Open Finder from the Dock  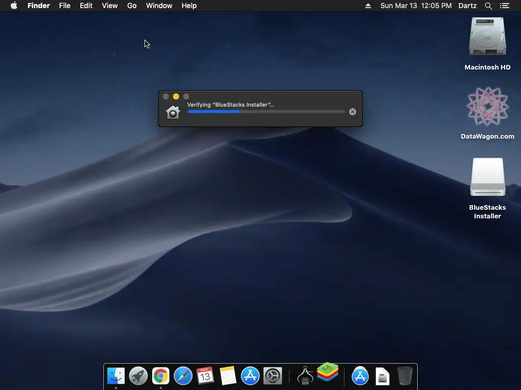point(116,376)
